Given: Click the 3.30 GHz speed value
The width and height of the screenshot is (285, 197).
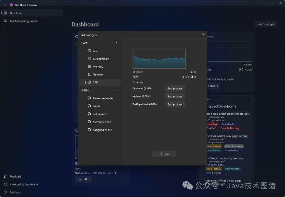Looking at the screenshot, I should point(189,77).
